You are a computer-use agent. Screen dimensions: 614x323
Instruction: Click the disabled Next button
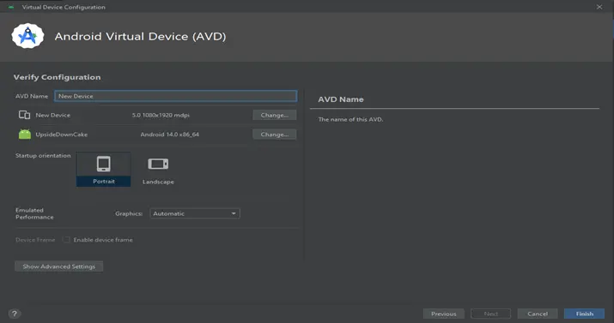(x=490, y=314)
